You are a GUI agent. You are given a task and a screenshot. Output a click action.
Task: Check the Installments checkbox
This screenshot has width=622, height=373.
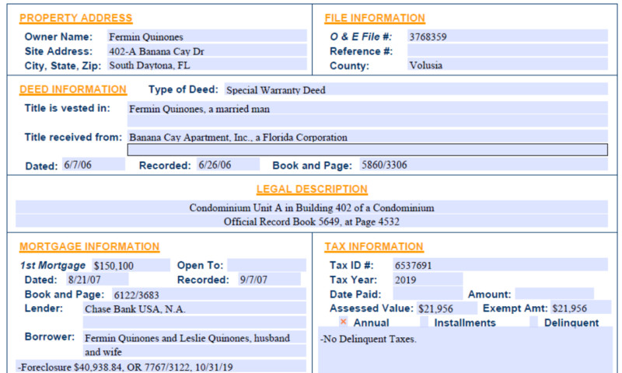424,322
